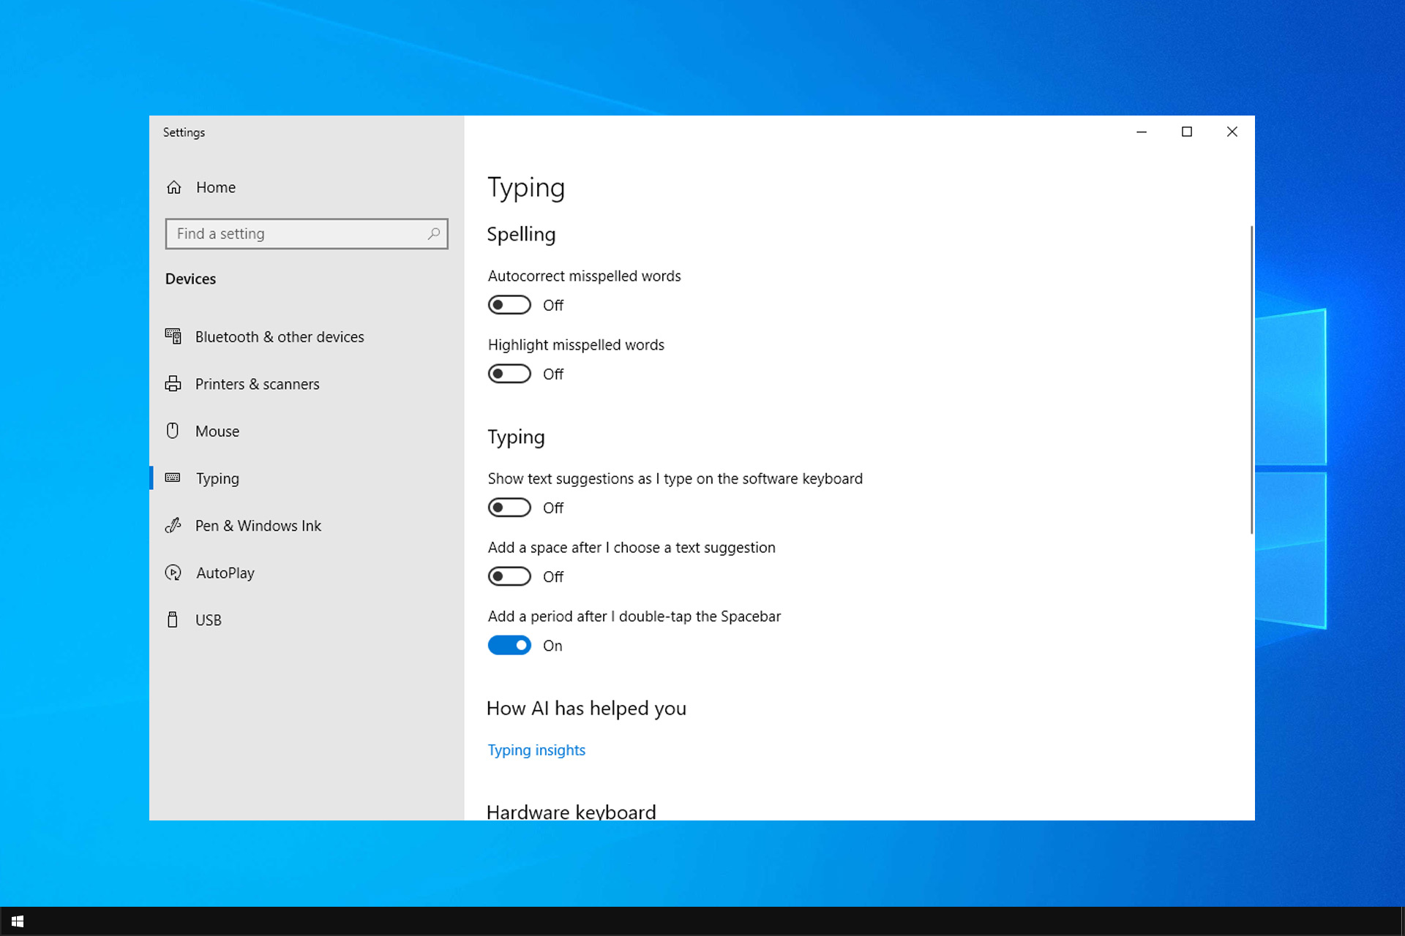The image size is (1405, 936).
Task: Click the Pen & Windows Ink icon
Action: [x=173, y=525]
